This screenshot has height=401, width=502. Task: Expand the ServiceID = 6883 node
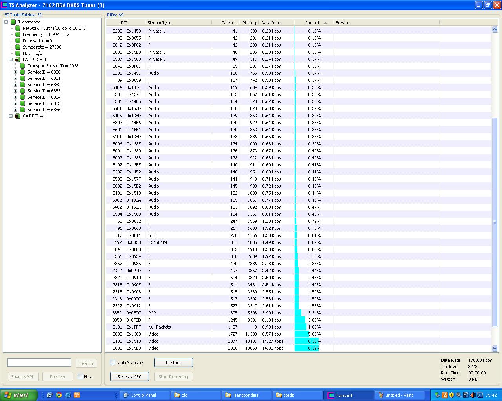pos(16,91)
